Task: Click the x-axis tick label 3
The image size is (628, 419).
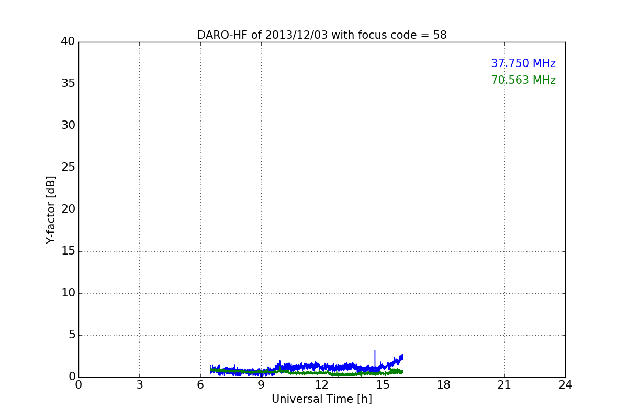Action: tap(139, 385)
